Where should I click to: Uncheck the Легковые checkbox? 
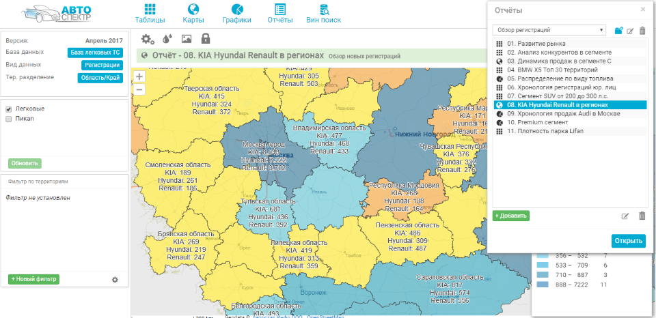pyautogui.click(x=9, y=109)
